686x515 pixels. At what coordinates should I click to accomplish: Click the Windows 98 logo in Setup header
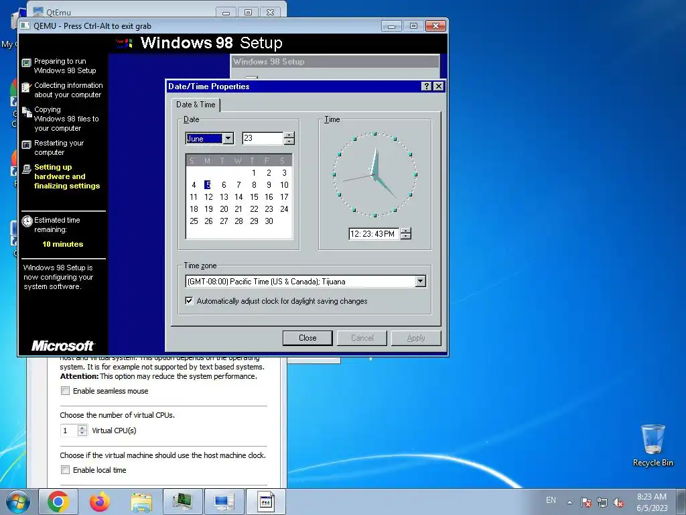click(x=124, y=43)
